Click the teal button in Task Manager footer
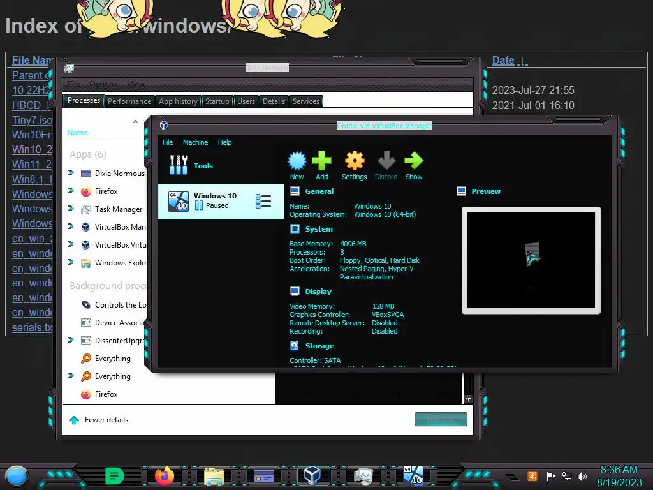Image resolution: width=653 pixels, height=490 pixels. point(441,419)
